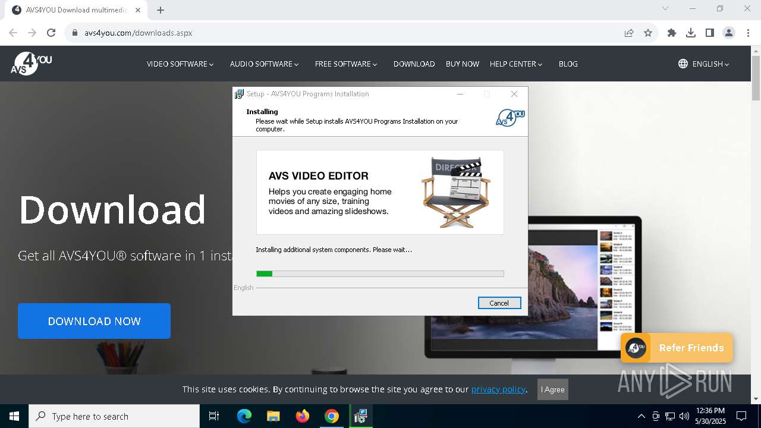Viewport: 761px width, 428px height.
Task: Reload the page with the refresh icon
Action: 51,33
